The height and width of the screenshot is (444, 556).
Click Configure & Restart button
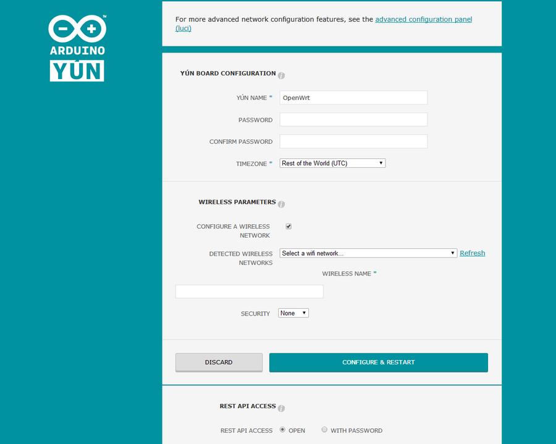378,362
